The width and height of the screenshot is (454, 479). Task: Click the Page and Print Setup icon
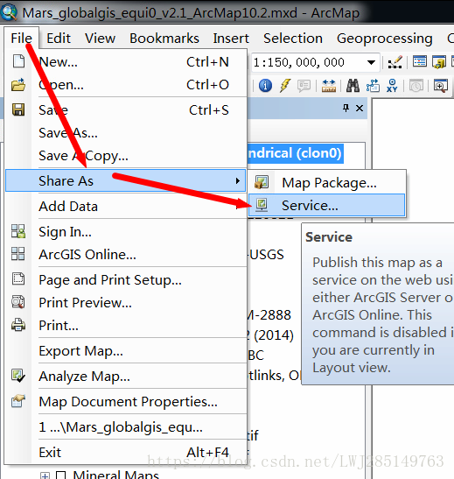(x=18, y=279)
